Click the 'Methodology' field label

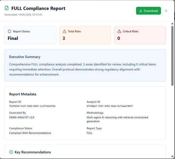95,113
